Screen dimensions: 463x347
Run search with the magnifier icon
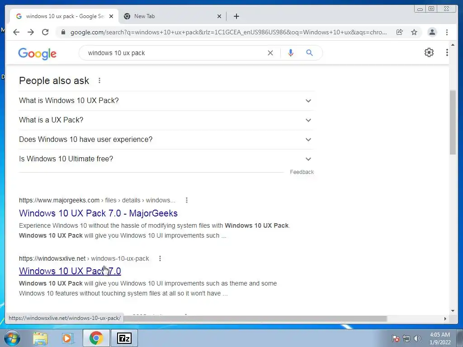tap(309, 53)
